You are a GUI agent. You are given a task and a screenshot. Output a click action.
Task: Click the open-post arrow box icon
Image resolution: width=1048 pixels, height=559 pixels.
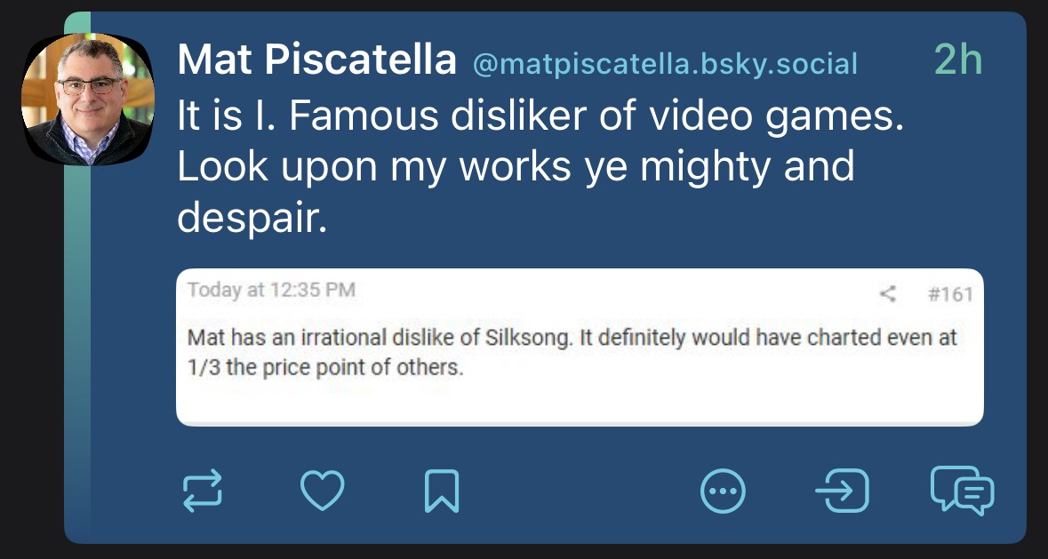coord(841,491)
